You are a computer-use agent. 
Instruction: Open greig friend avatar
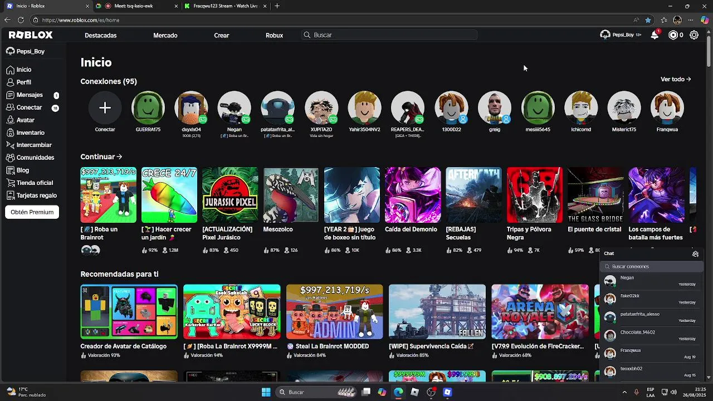tap(495, 107)
